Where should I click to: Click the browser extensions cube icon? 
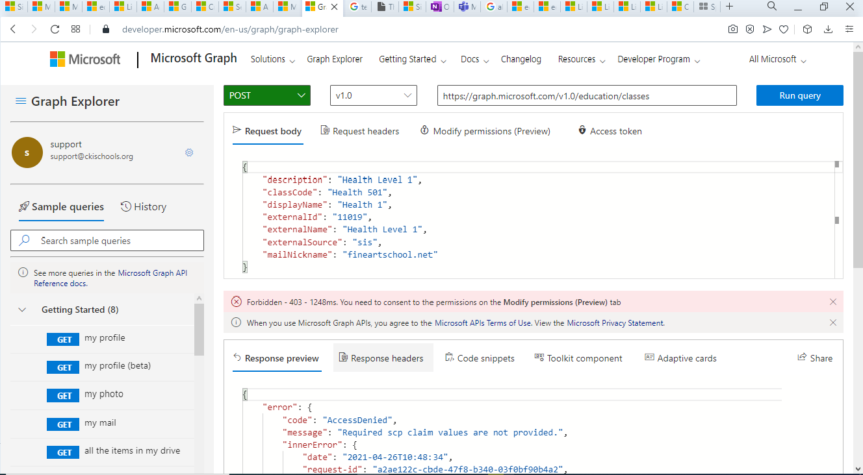(807, 29)
